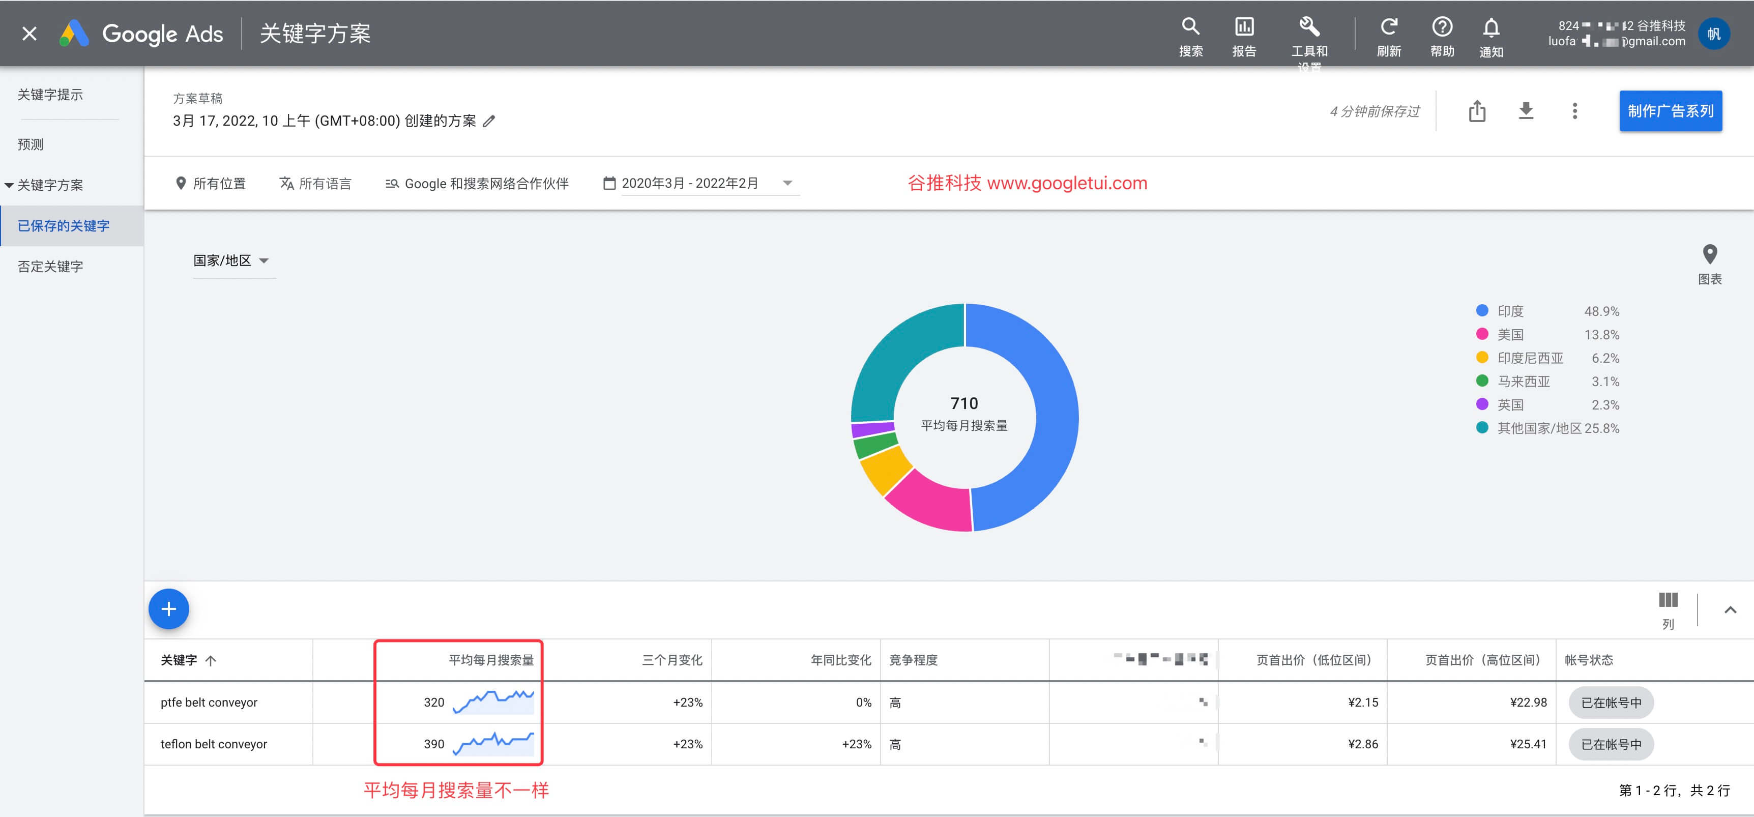Click 已在帐号中 for ptfe belt conveyor

pyautogui.click(x=1611, y=702)
